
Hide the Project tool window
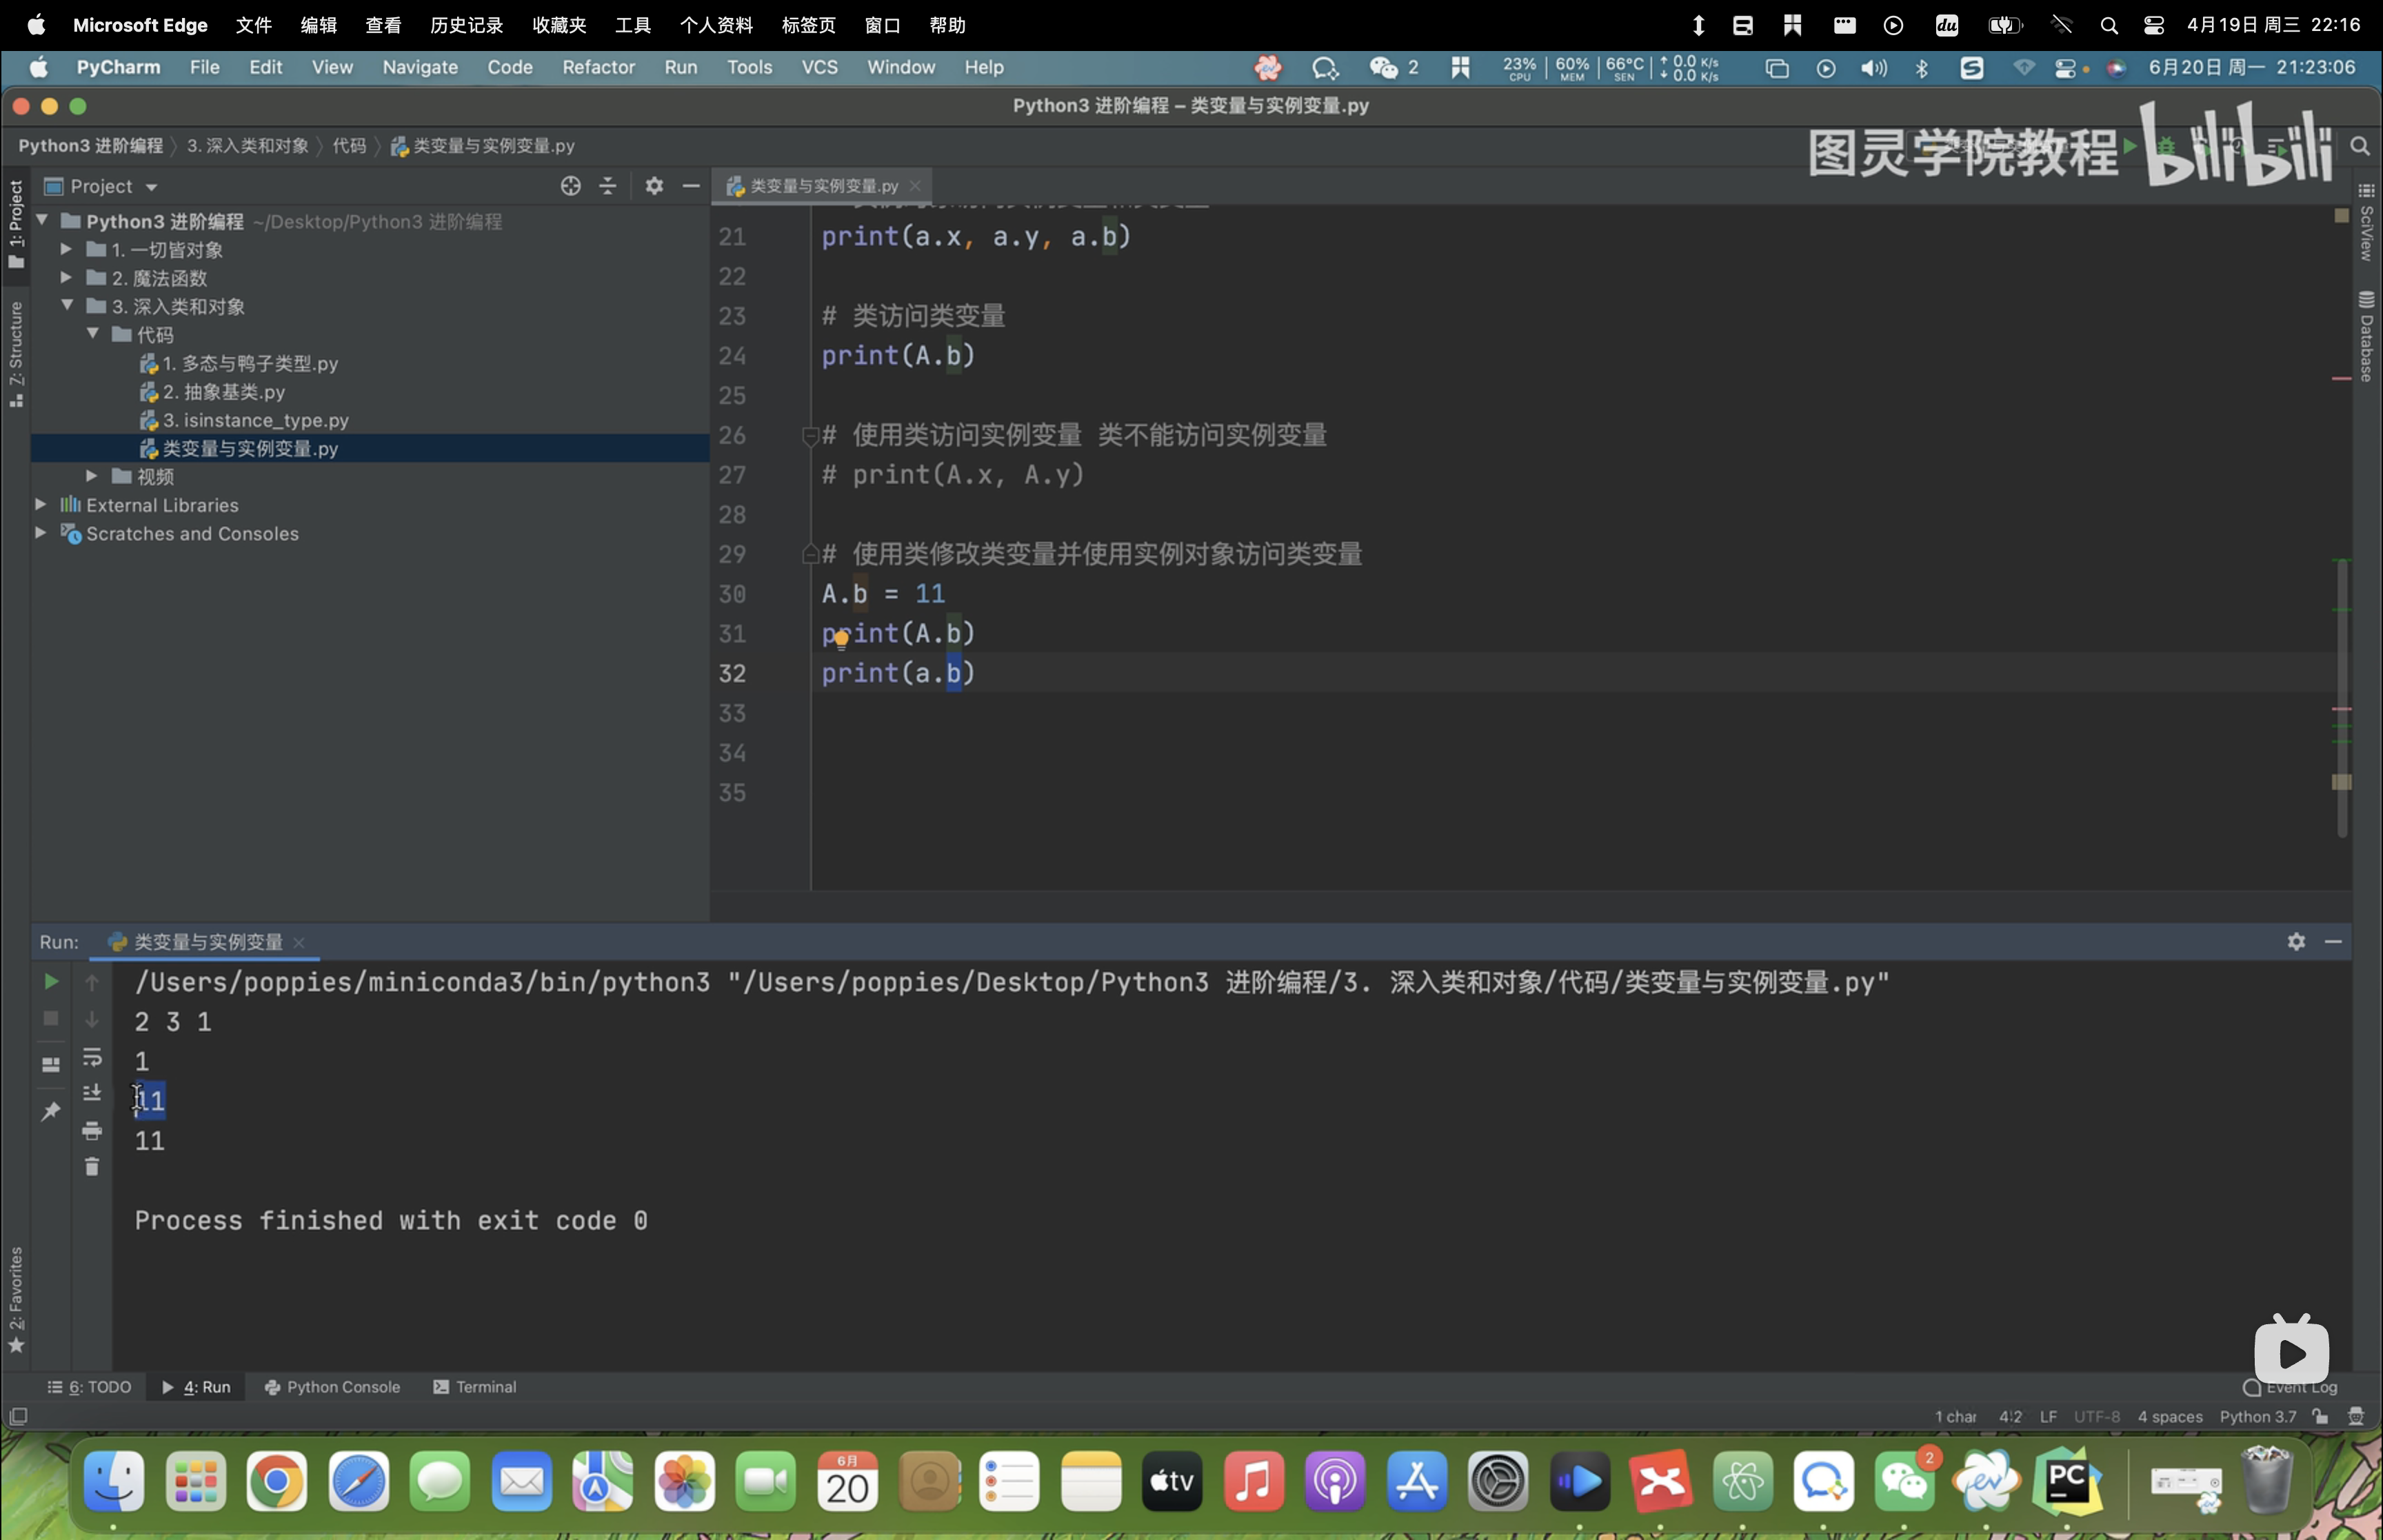coord(691,186)
